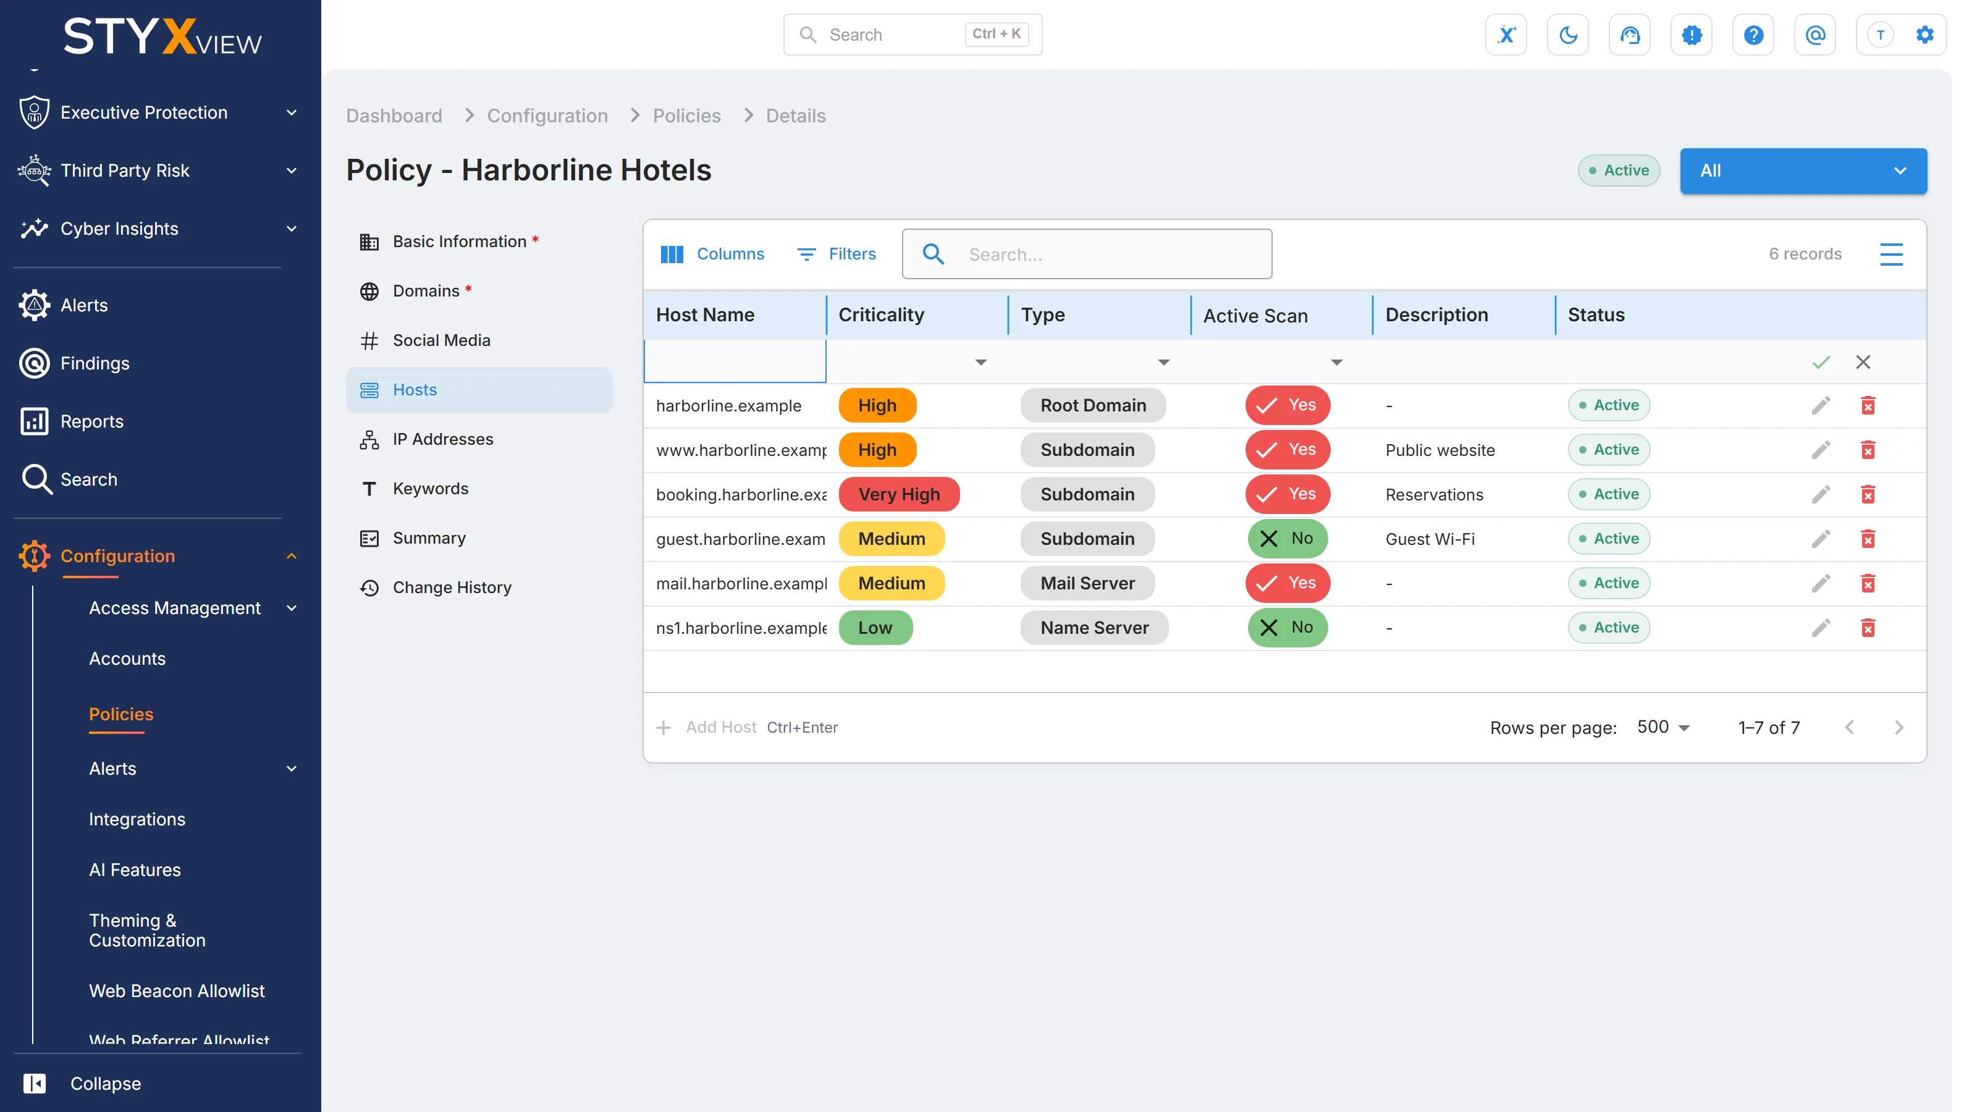Toggle Active Scan Yes for www.harborline

(1287, 450)
